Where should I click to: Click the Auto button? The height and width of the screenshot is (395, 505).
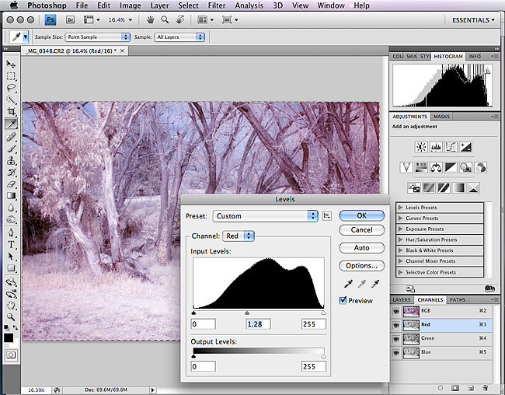click(362, 247)
